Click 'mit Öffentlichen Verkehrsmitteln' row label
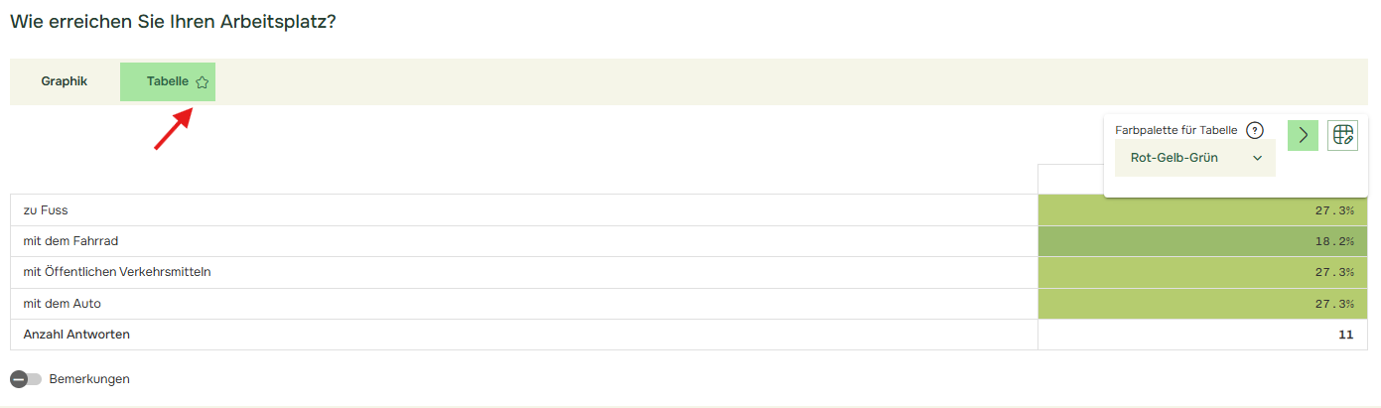 117,272
